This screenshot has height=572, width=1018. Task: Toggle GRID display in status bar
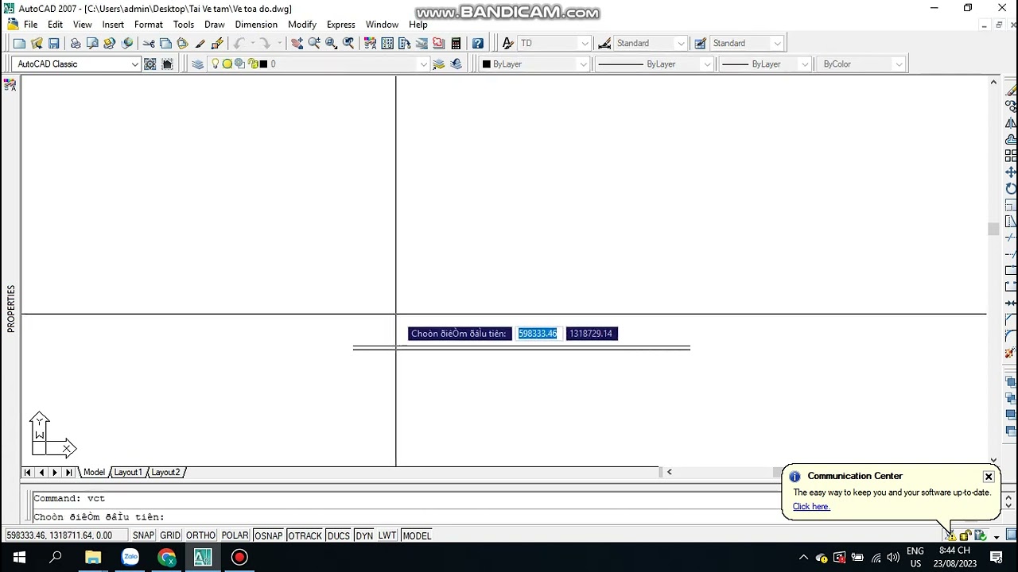[170, 535]
